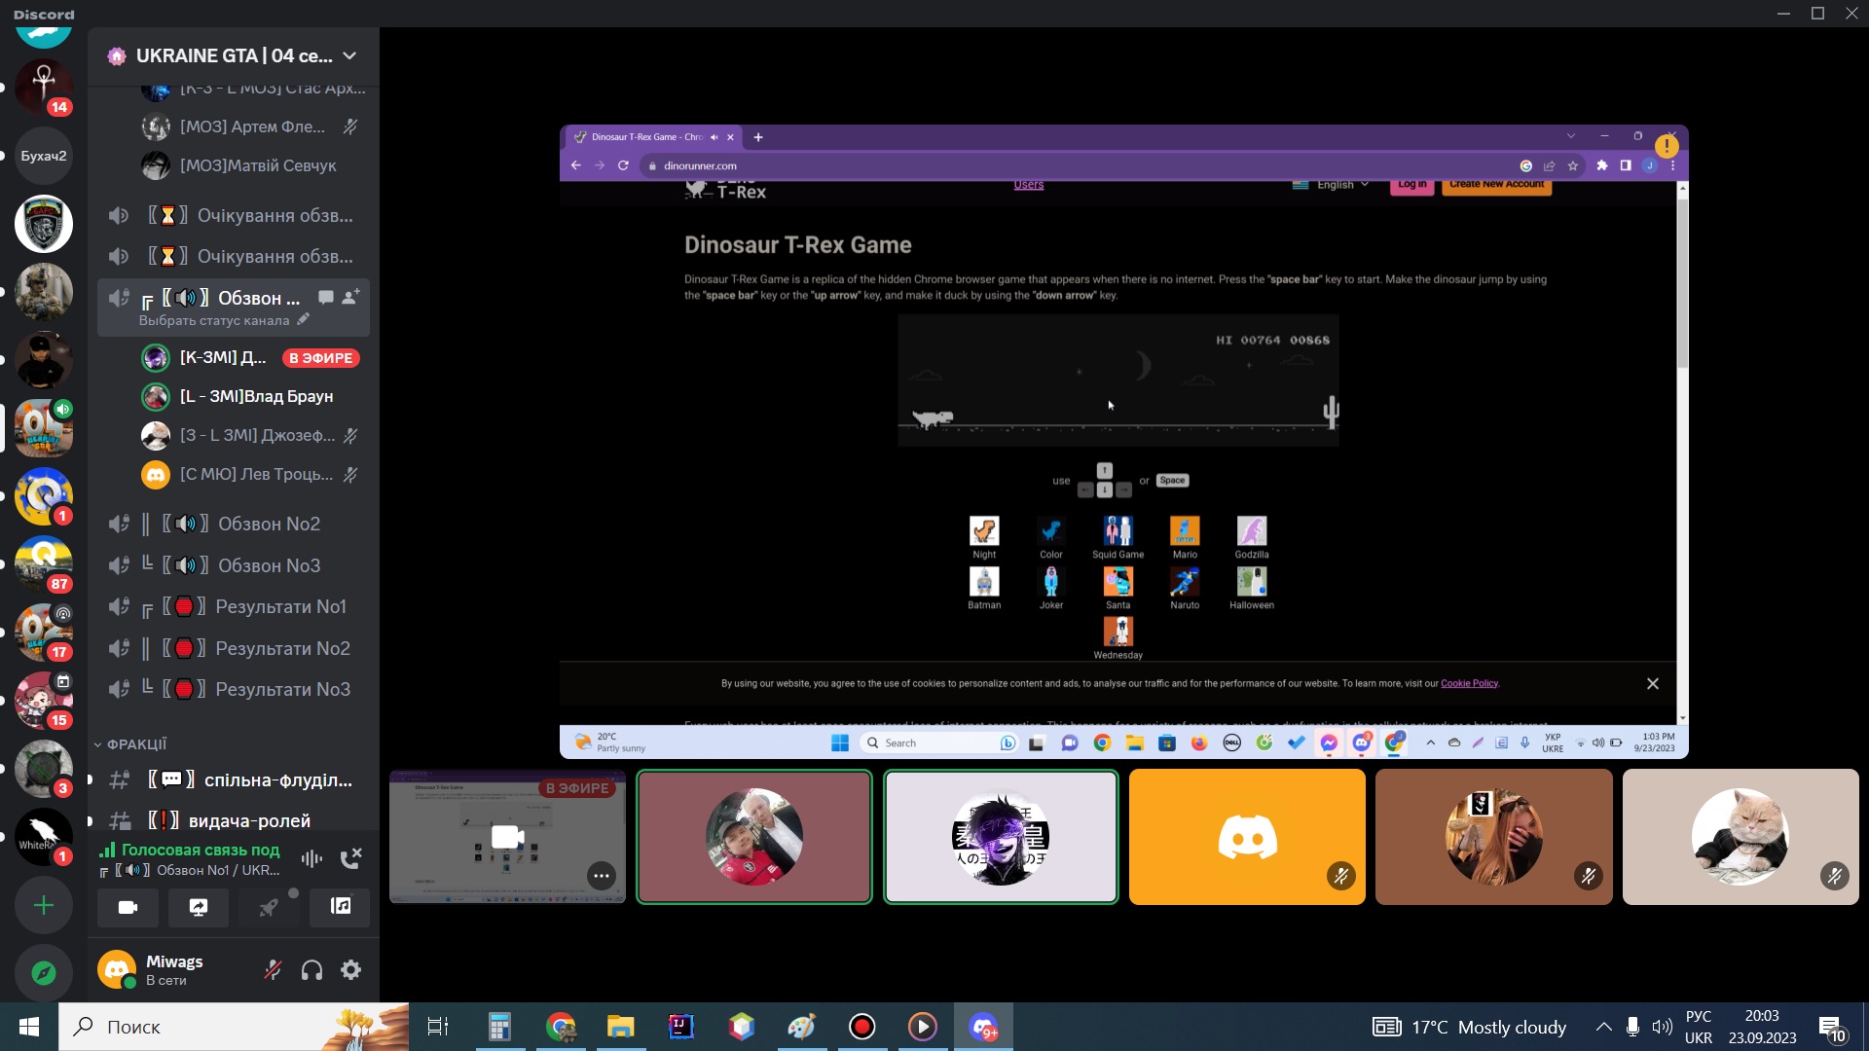The width and height of the screenshot is (1869, 1051).
Task: Focus the orange Discord-logo participant tile
Action: click(x=1247, y=837)
